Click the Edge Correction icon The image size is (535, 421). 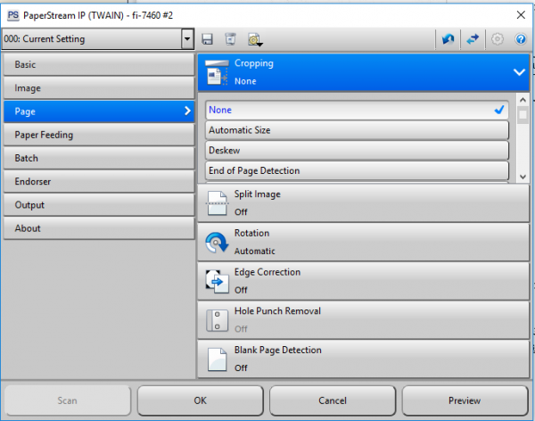(x=217, y=281)
